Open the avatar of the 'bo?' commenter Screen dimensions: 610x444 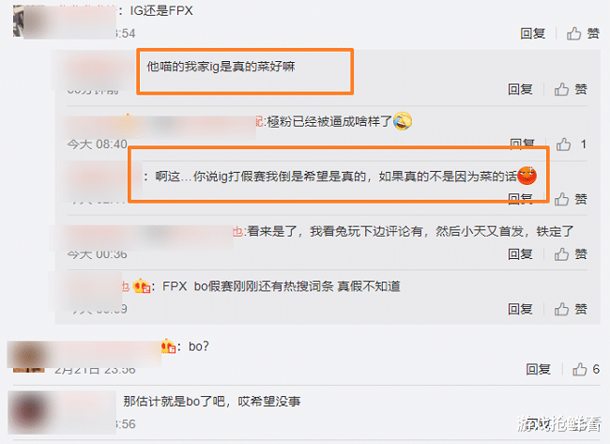29,356
